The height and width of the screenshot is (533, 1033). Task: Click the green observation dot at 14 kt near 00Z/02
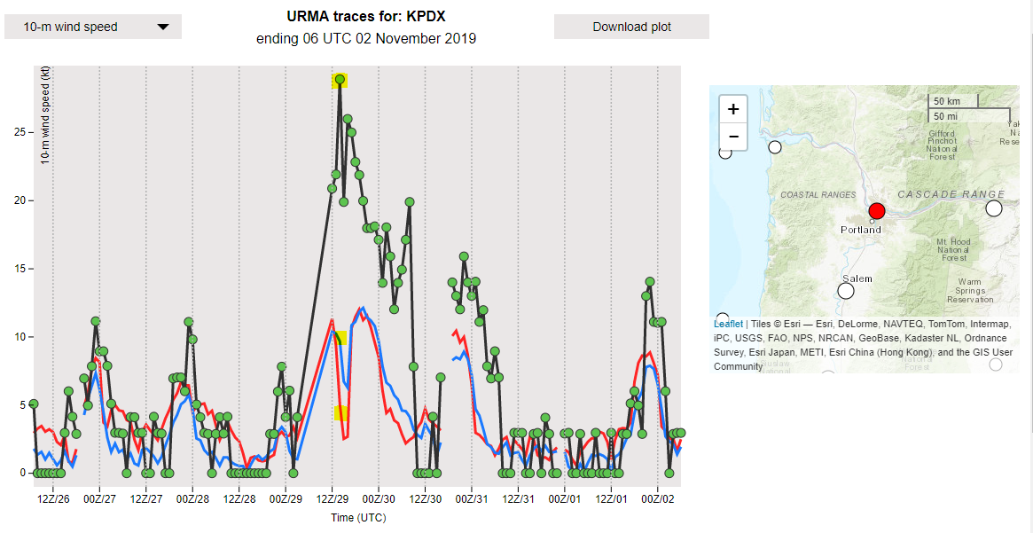(x=650, y=281)
